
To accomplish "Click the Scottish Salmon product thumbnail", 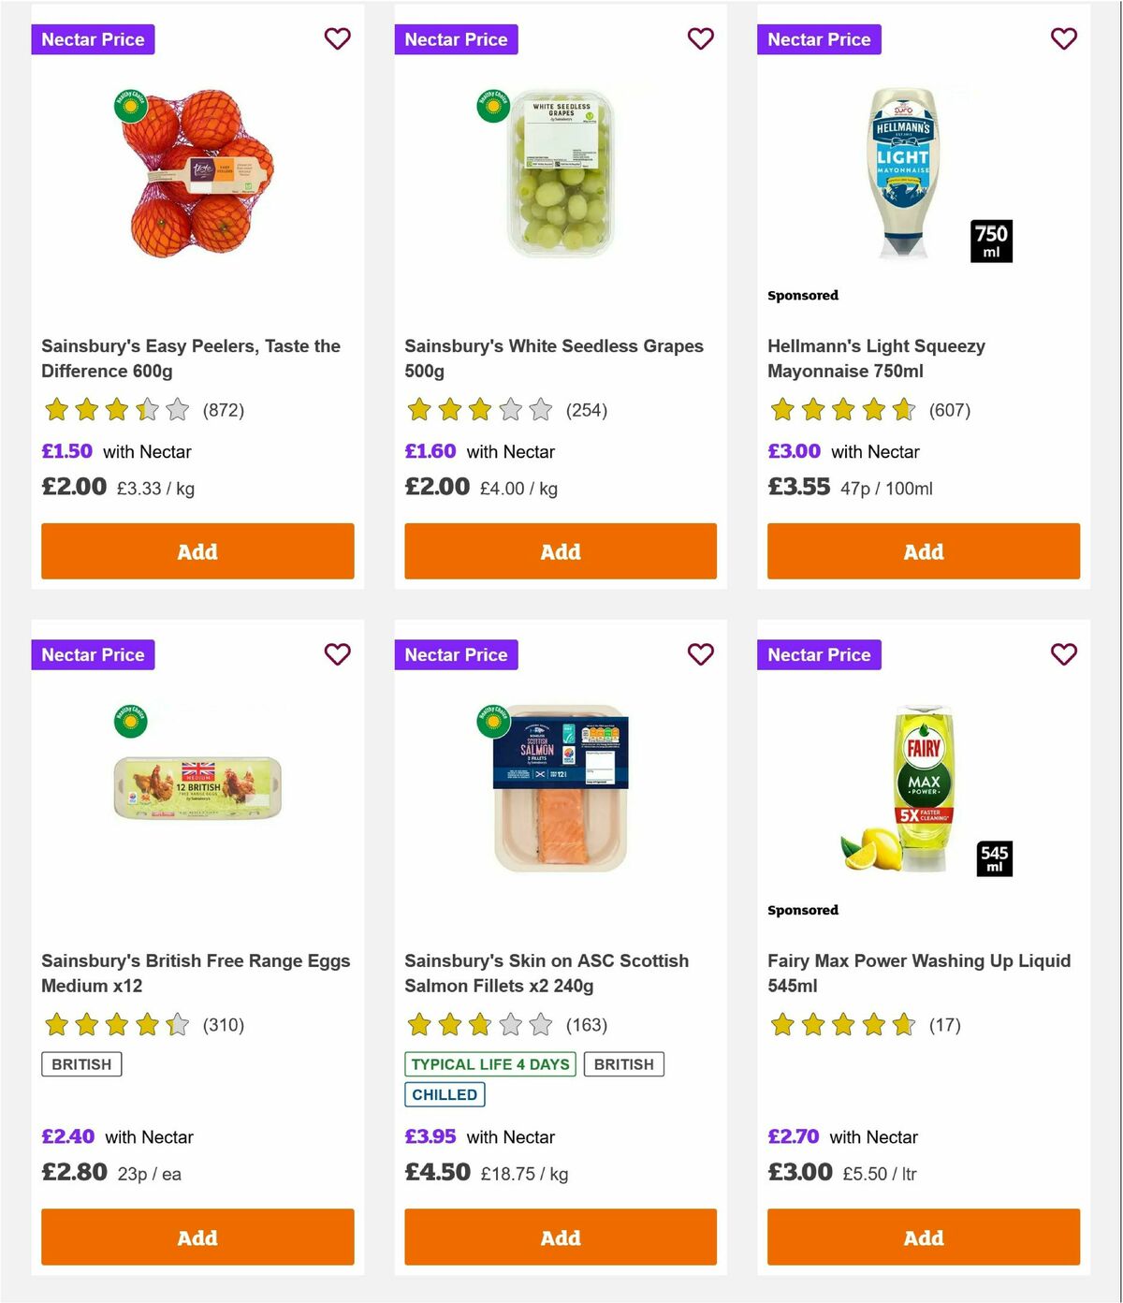I will 560,791.
